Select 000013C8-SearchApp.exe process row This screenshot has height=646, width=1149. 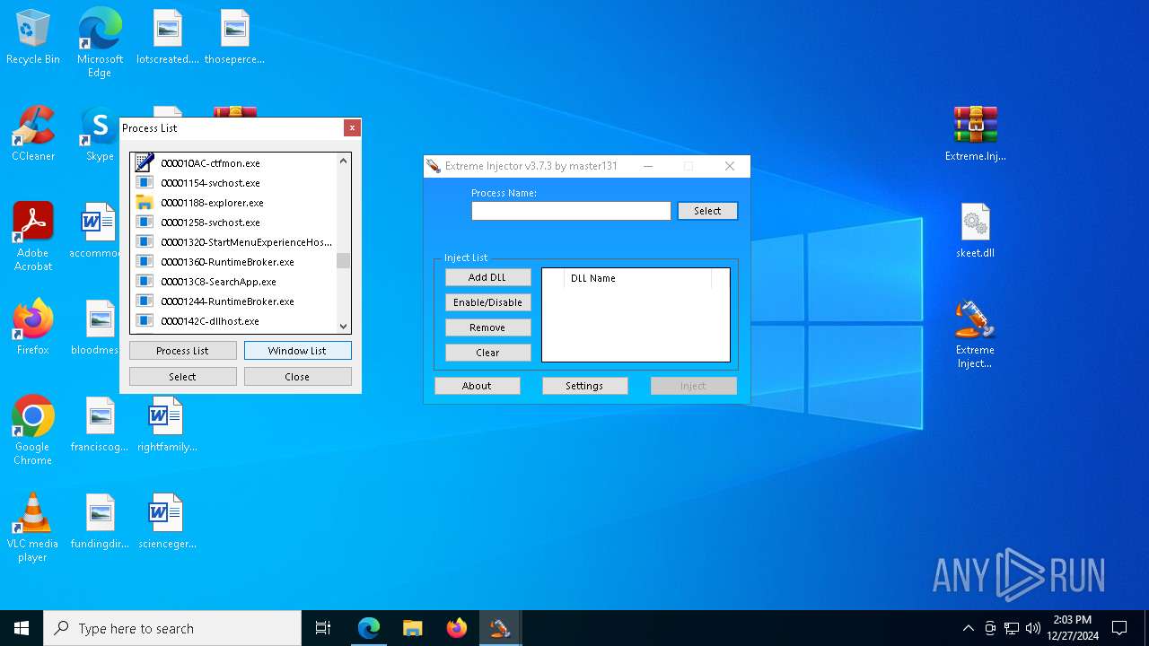233,282
